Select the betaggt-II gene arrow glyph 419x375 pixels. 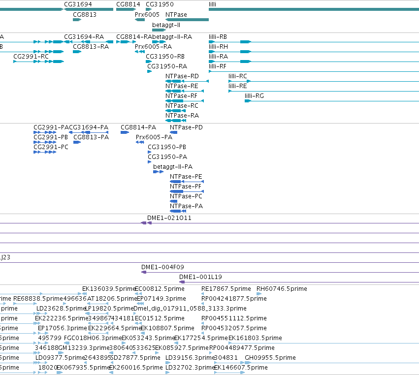(159, 30)
